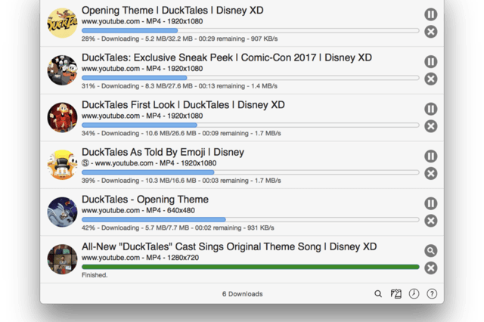This screenshot has height=322, width=484.
Task: Reveal finished Cast Sings Theme Song file
Action: [430, 250]
